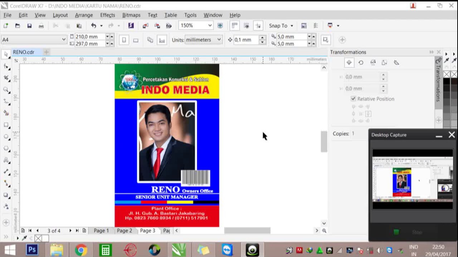Open the Undo history dropdown arrow

tap(101, 26)
